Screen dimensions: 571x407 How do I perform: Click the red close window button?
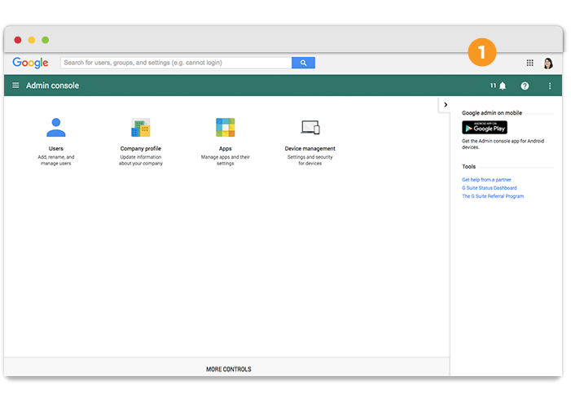[x=18, y=40]
